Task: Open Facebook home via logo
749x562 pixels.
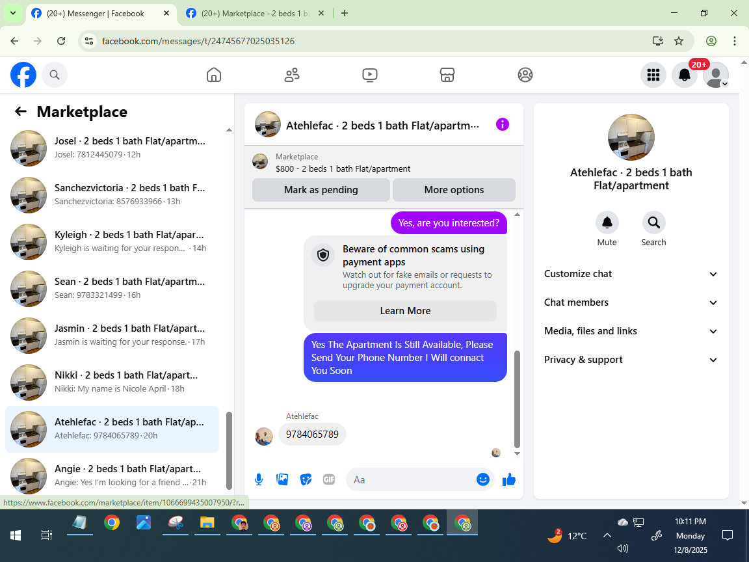Action: 23,75
